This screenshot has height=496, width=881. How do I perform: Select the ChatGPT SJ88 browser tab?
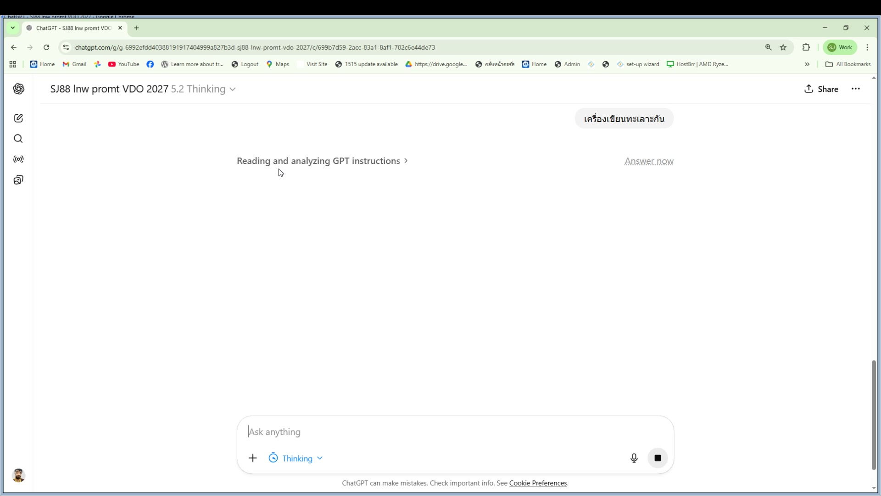point(73,28)
